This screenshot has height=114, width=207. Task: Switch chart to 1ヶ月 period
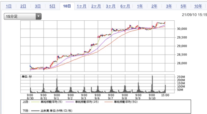pos(82,6)
